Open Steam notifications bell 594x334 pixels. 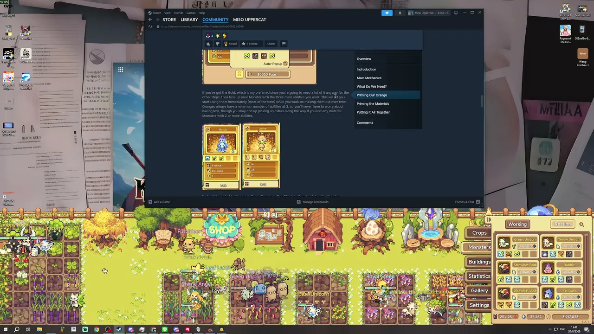pyautogui.click(x=400, y=13)
